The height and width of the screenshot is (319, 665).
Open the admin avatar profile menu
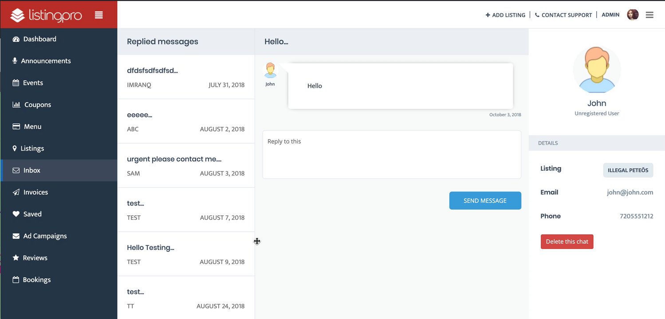click(x=633, y=15)
